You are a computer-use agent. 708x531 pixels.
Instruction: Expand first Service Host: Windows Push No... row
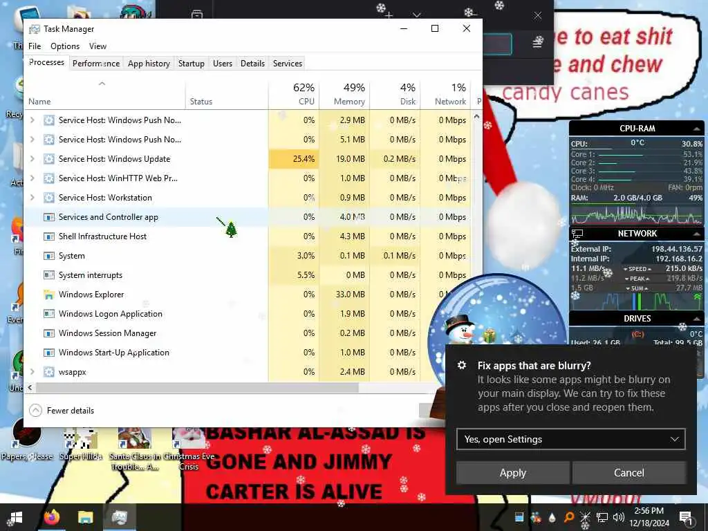(x=32, y=120)
